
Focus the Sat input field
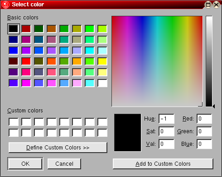166,131
